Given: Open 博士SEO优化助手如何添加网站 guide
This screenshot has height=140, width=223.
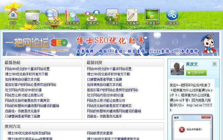Looking at the screenshot, I should coord(29,133).
